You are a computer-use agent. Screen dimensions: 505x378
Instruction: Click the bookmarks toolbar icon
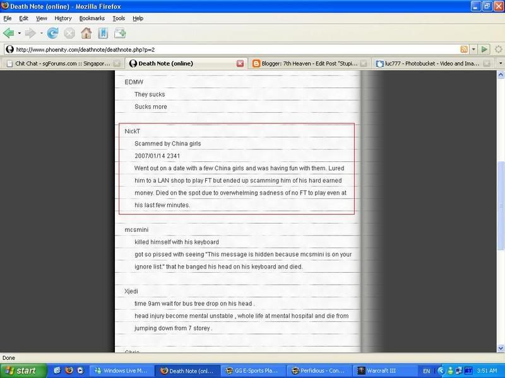(x=102, y=33)
